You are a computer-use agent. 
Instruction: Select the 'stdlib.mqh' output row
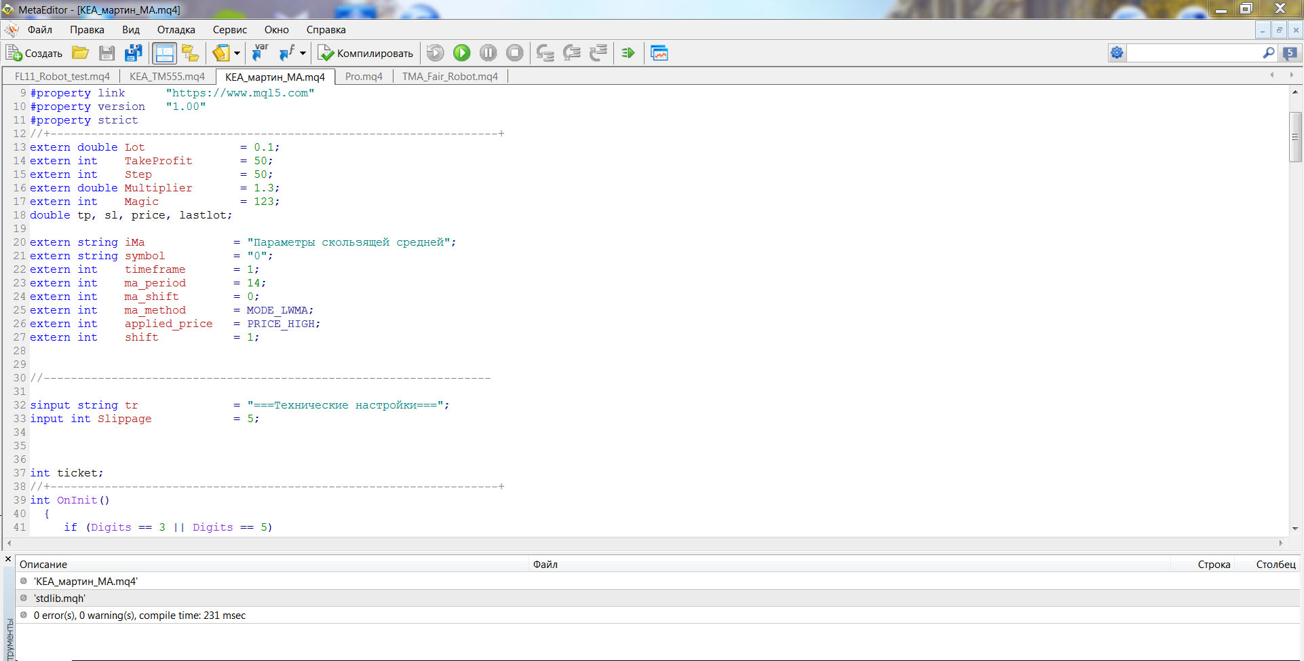click(x=657, y=599)
